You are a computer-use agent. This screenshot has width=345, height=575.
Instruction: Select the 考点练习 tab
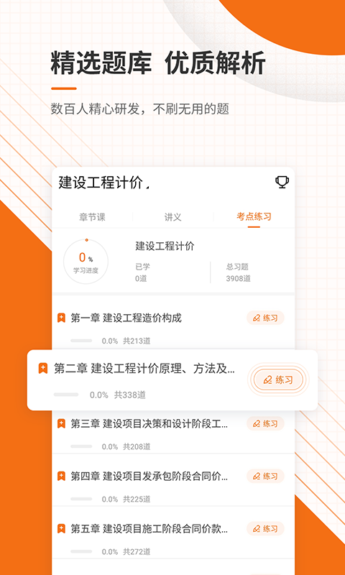pyautogui.click(x=254, y=216)
